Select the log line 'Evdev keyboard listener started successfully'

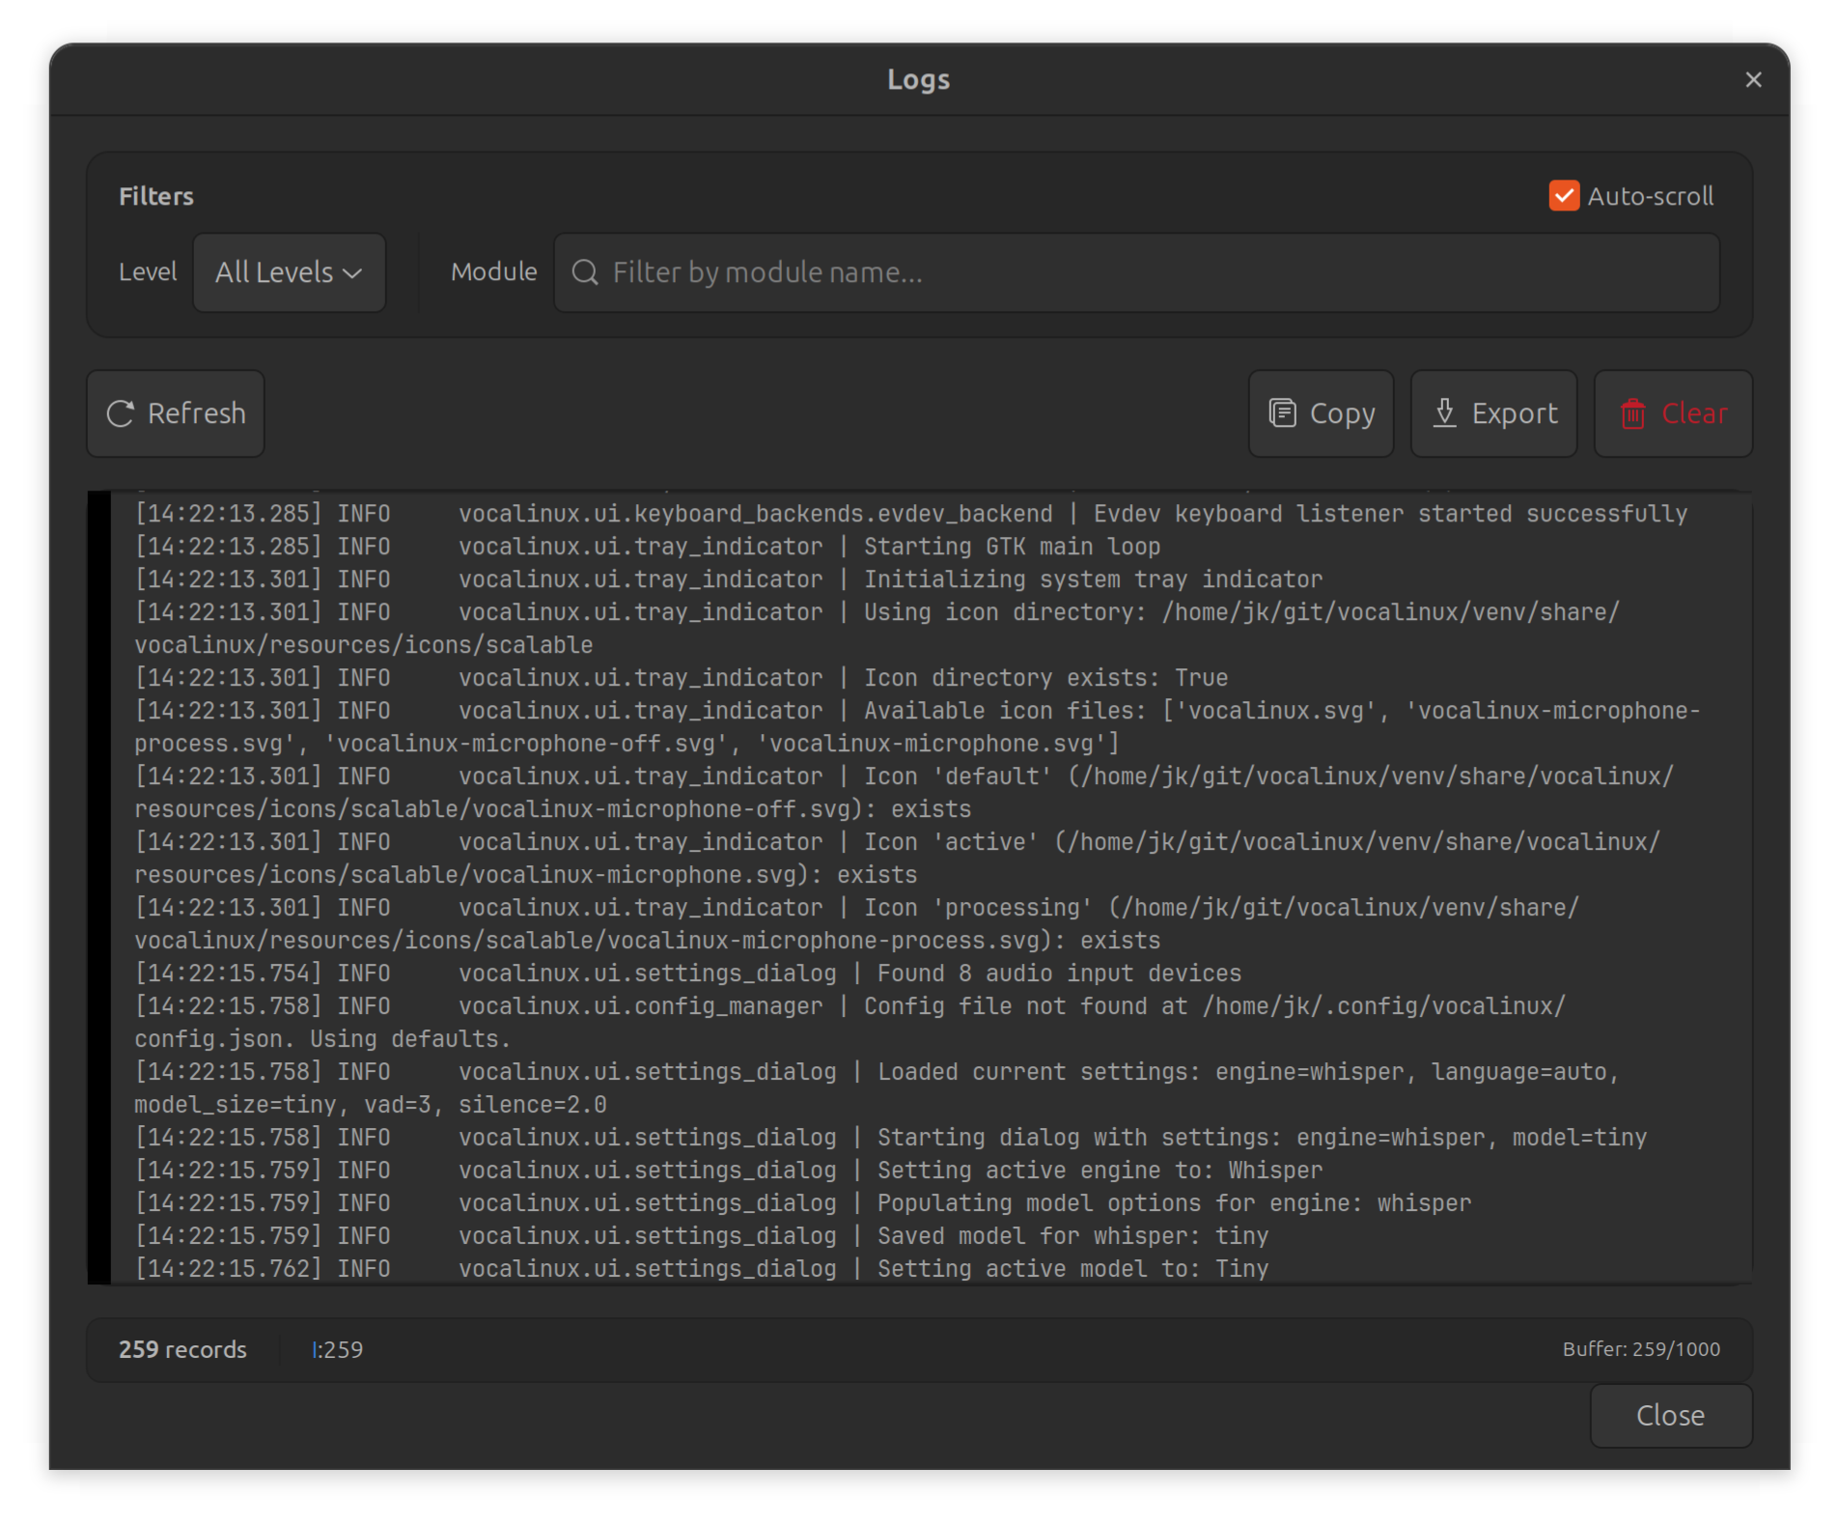click(911, 514)
